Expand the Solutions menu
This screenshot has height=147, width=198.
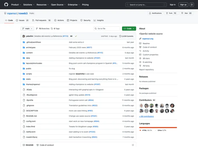pos(29,5)
